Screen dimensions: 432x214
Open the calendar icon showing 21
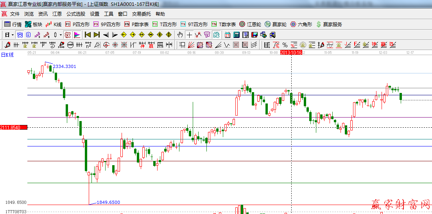(x=227, y=35)
